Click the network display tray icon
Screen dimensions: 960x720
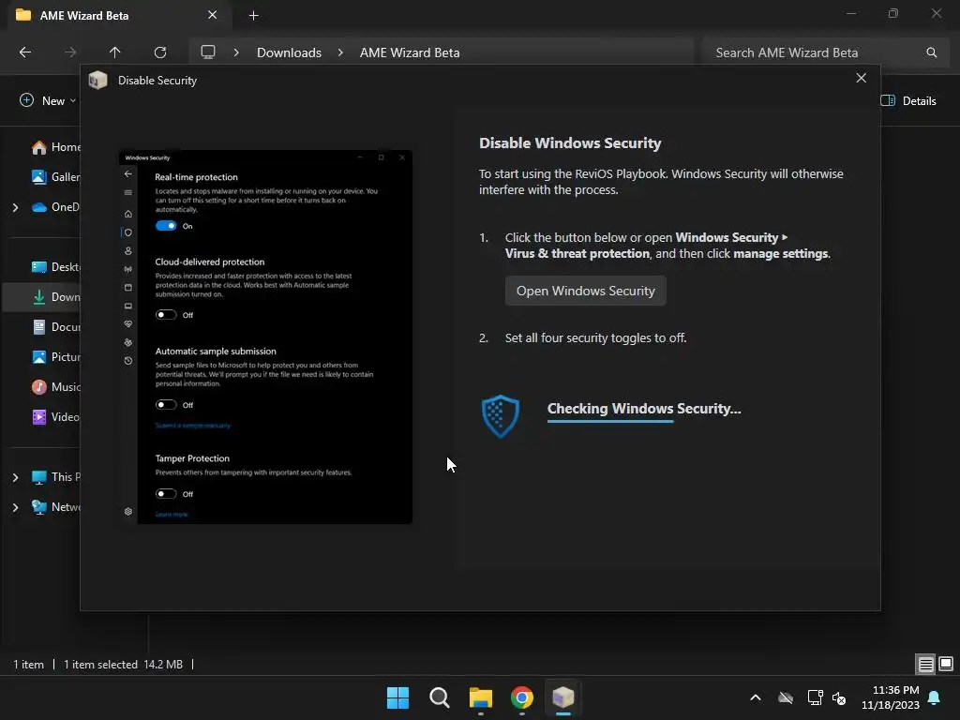(815, 697)
